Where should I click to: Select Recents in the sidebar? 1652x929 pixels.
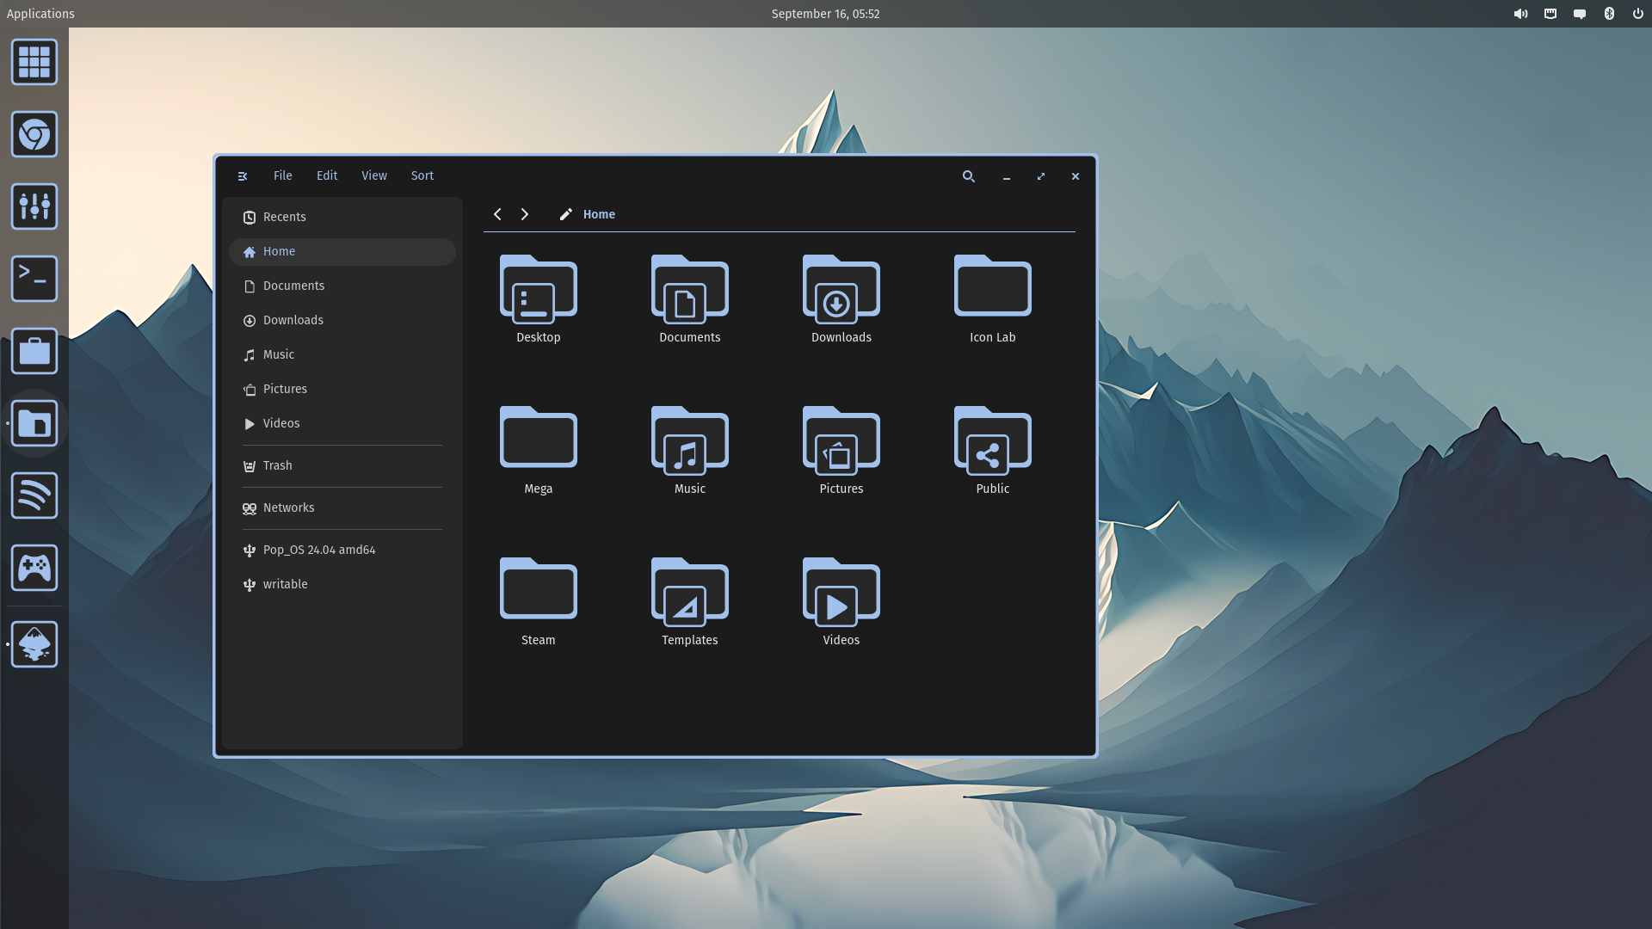click(x=342, y=217)
